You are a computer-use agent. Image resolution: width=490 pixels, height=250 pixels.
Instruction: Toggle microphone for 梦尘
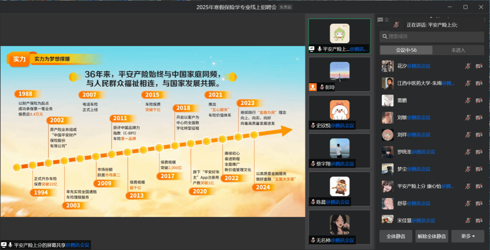tap(468, 169)
